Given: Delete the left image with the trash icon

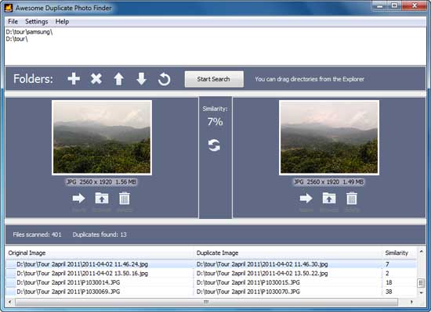Looking at the screenshot, I should (125, 198).
